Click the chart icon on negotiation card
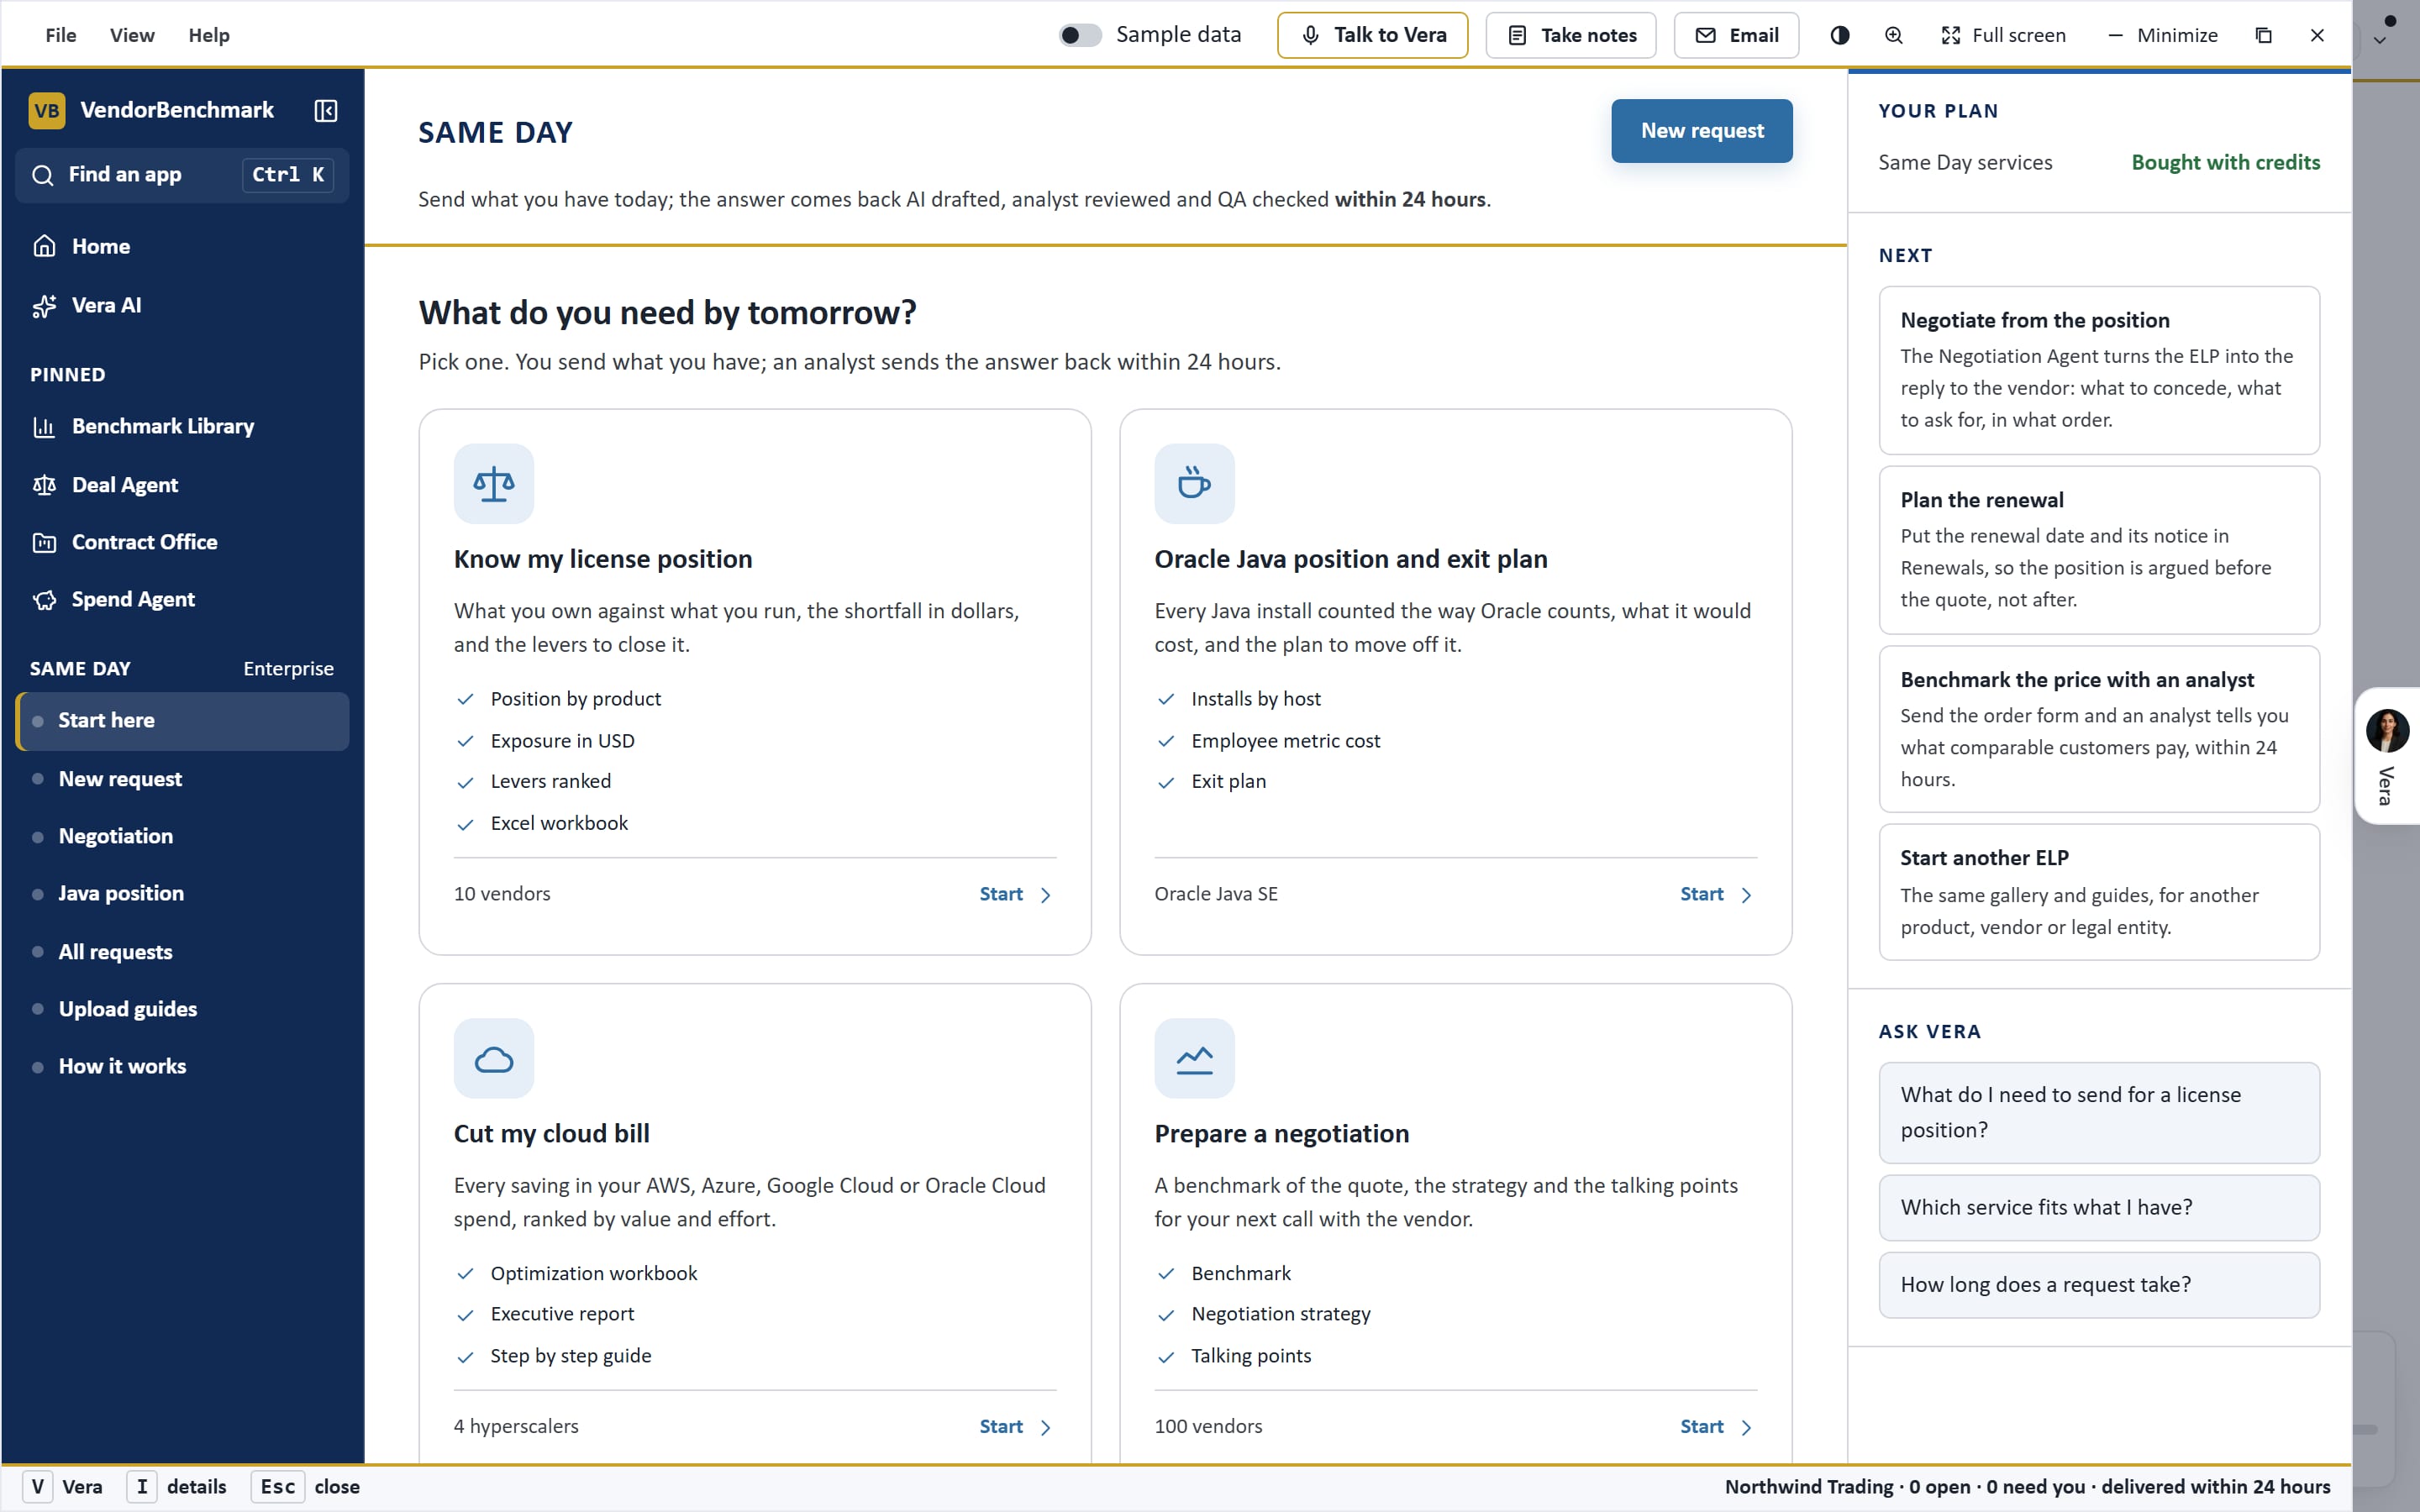The image size is (2420, 1512). (x=1194, y=1059)
